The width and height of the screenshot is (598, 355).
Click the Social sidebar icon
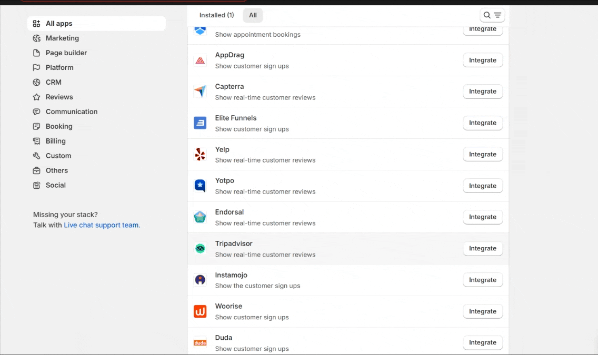point(37,185)
